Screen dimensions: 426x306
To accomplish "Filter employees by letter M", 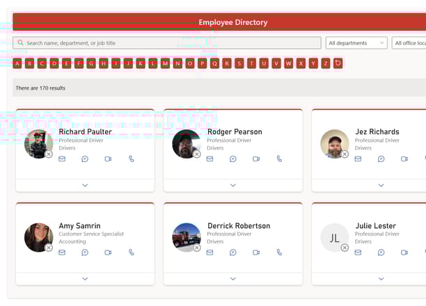I will point(165,63).
